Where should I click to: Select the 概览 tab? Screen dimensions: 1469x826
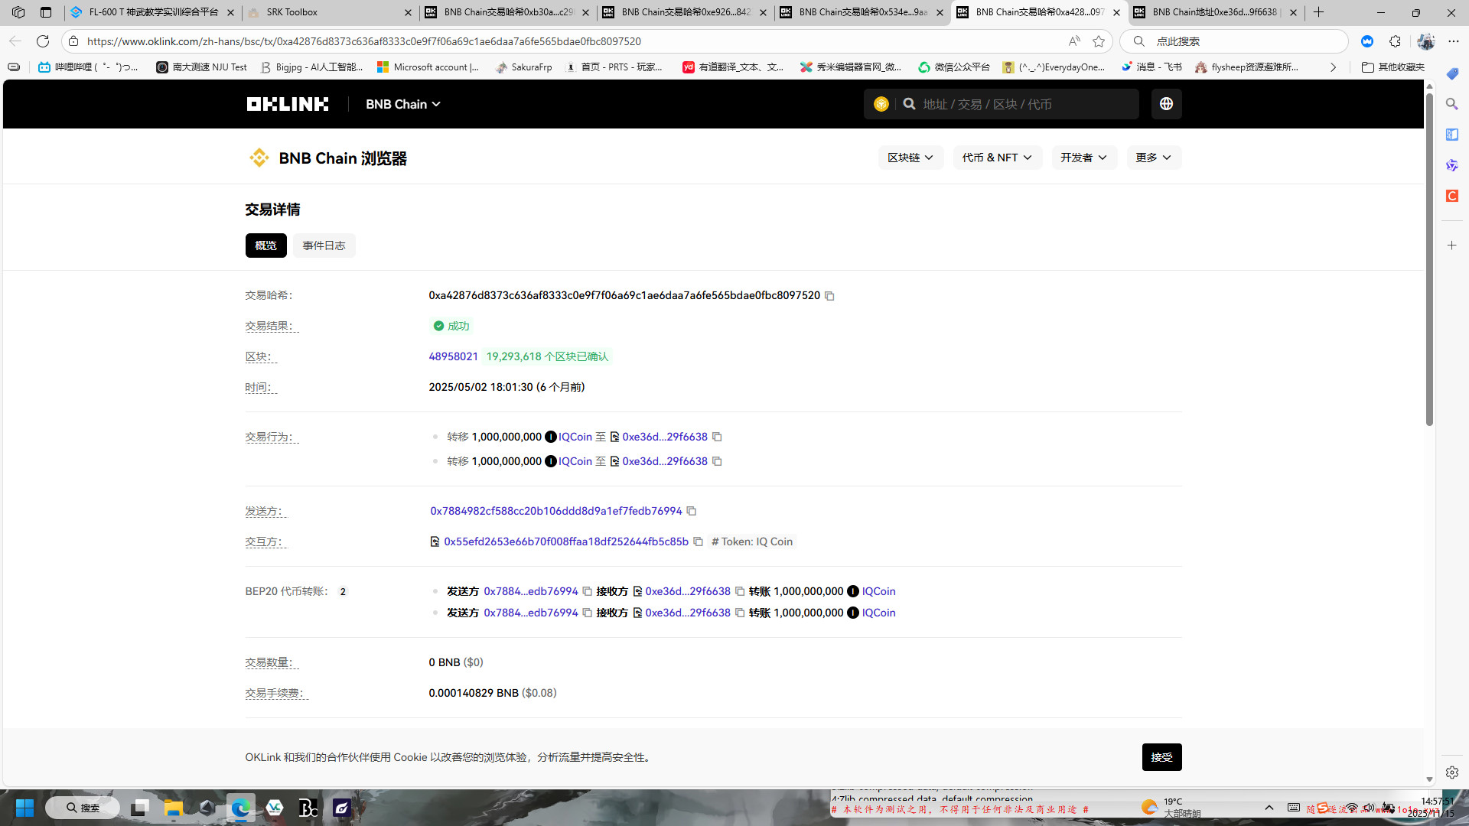tap(265, 246)
